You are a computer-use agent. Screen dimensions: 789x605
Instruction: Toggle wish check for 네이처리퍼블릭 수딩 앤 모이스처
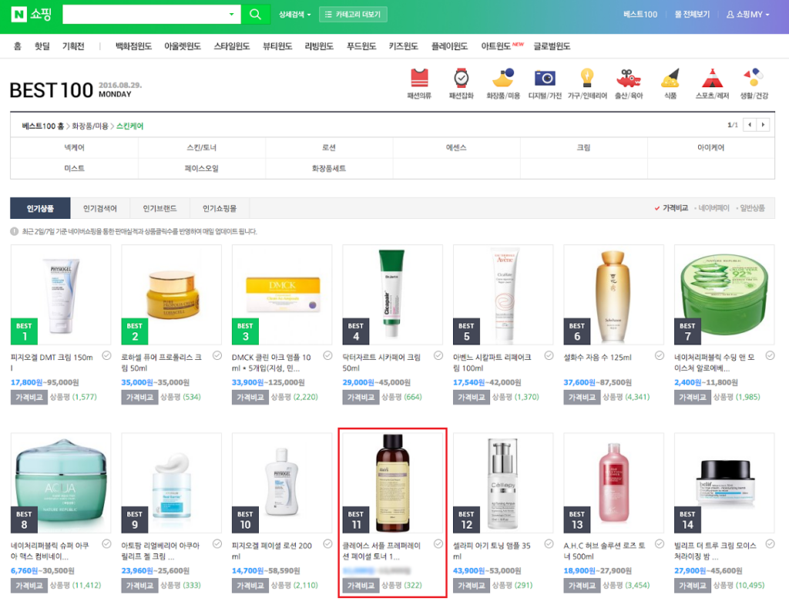(770, 356)
